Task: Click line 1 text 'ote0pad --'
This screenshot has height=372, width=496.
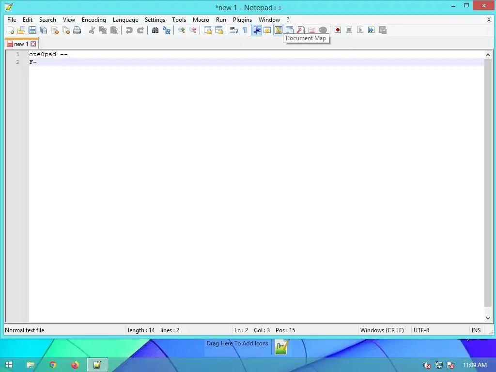Action: (x=48, y=54)
